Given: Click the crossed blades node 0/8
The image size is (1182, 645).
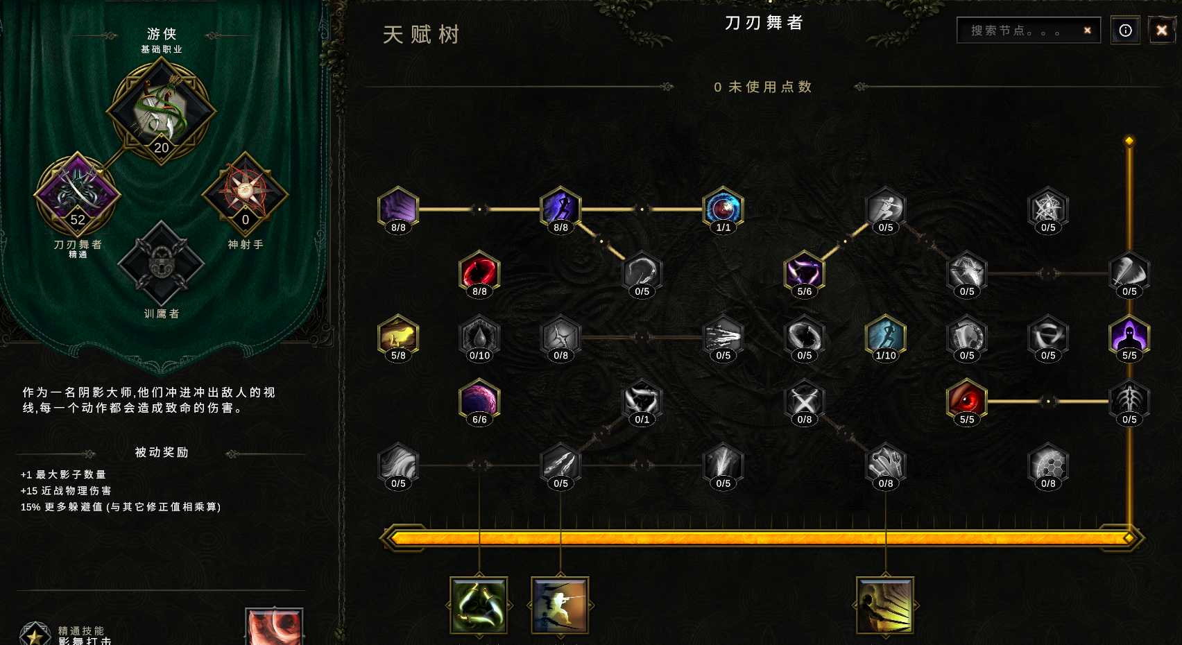Looking at the screenshot, I should tap(804, 400).
